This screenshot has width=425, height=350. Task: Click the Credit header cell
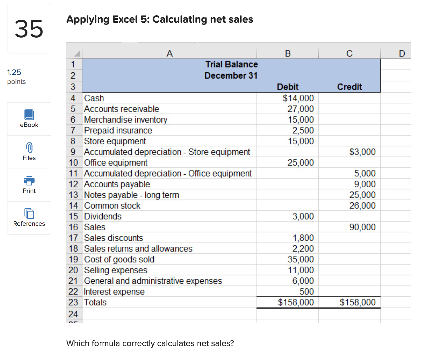(349, 87)
